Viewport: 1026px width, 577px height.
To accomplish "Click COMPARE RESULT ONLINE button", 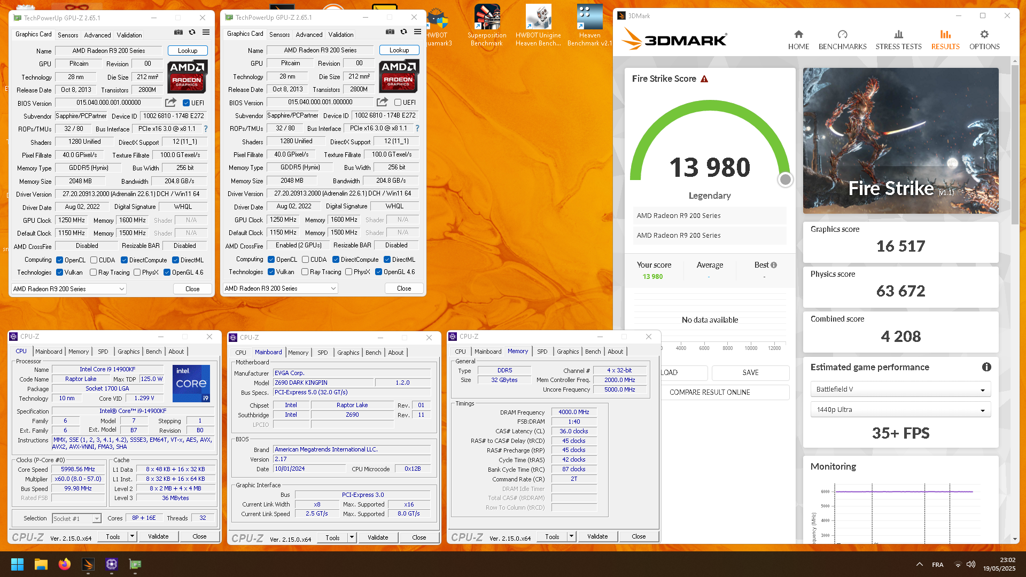I will [x=710, y=393].
